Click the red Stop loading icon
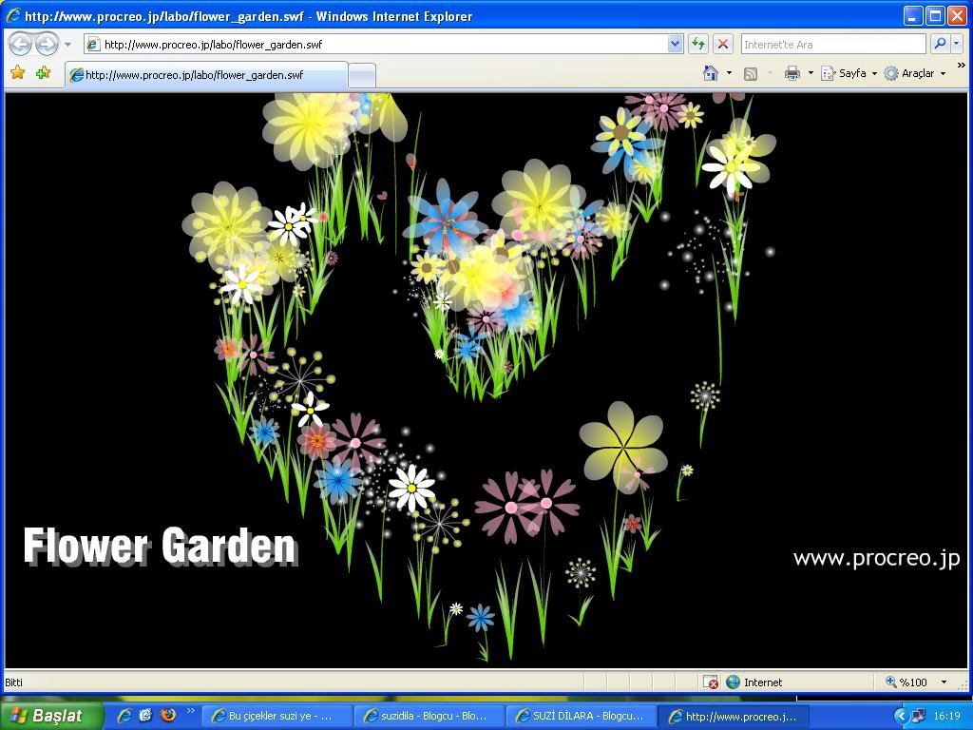973x730 pixels. (722, 44)
